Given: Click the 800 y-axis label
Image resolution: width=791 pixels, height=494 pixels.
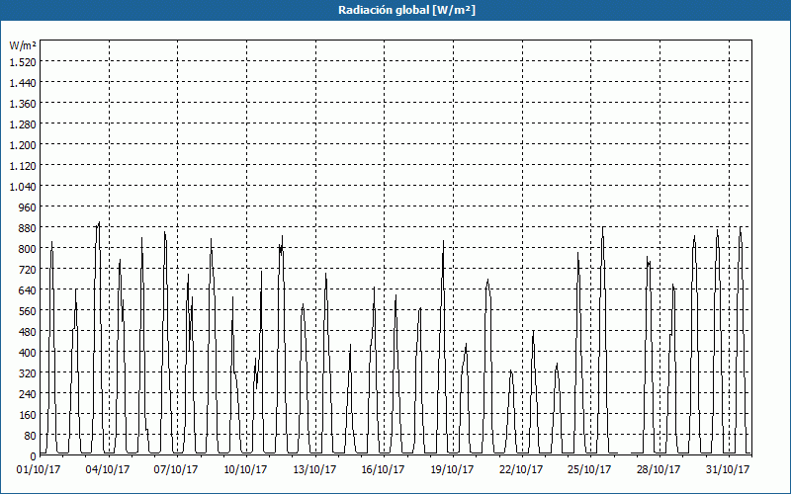Looking at the screenshot, I should click(x=28, y=249).
